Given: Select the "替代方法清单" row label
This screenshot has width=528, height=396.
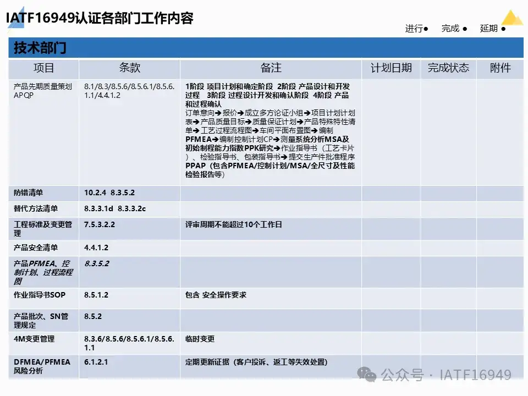Looking at the screenshot, I should [36, 209].
